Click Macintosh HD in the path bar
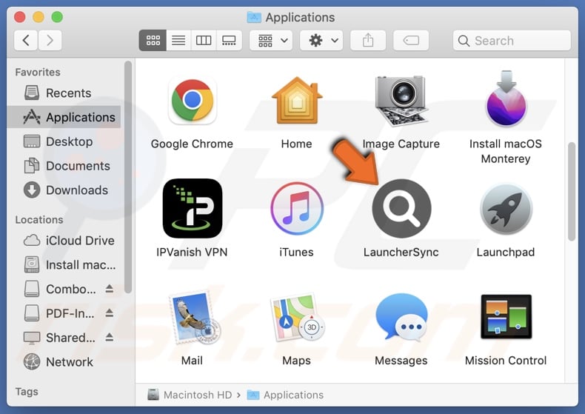The height and width of the screenshot is (414, 585). (x=190, y=395)
